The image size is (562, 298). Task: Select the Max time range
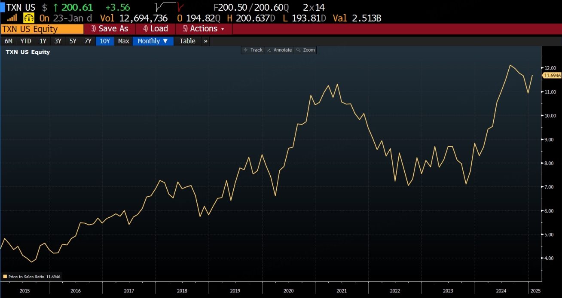coord(124,41)
